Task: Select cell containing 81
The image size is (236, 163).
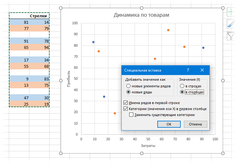Action: (19, 22)
